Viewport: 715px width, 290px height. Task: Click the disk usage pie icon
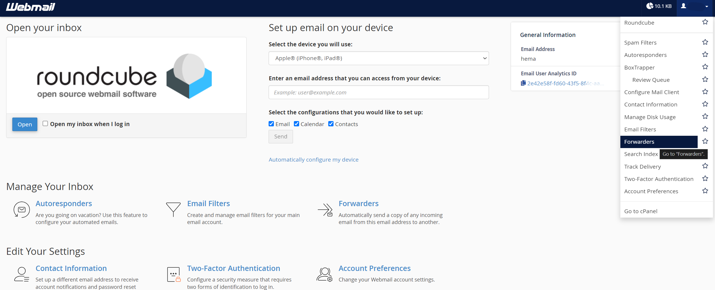(649, 6)
